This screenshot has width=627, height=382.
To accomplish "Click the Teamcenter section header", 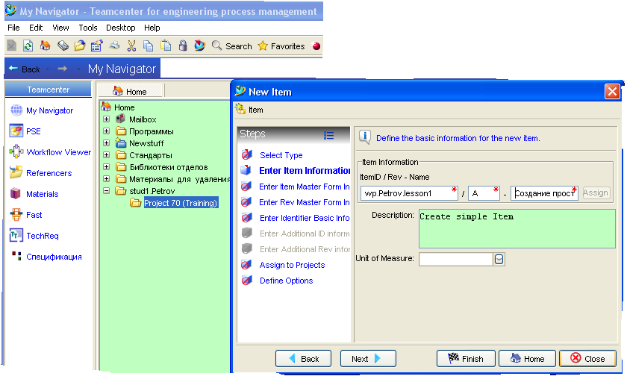I will point(48,90).
